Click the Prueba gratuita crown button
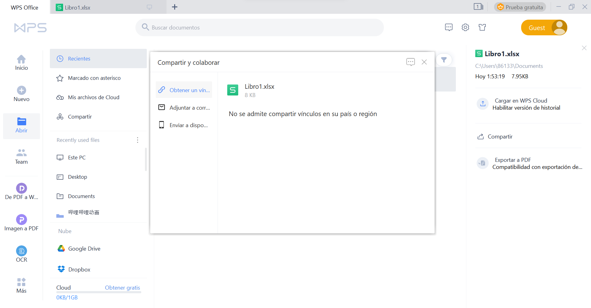591x308 pixels. click(x=520, y=7)
